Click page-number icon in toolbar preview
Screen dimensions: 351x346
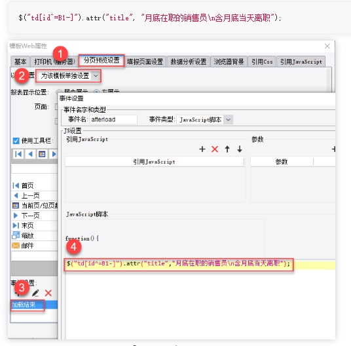pos(42,154)
